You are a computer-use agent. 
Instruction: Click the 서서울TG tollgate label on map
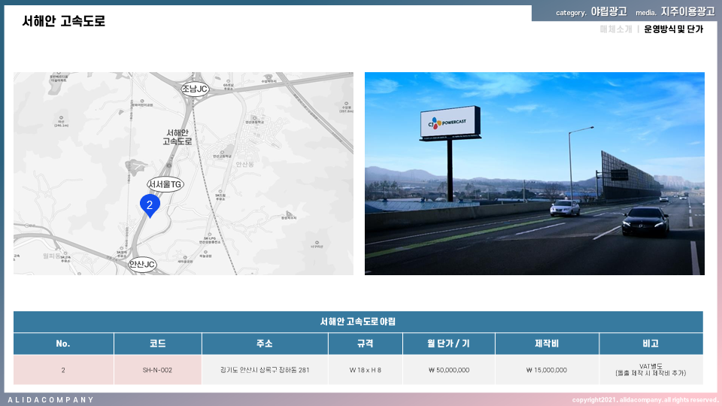[165, 184]
